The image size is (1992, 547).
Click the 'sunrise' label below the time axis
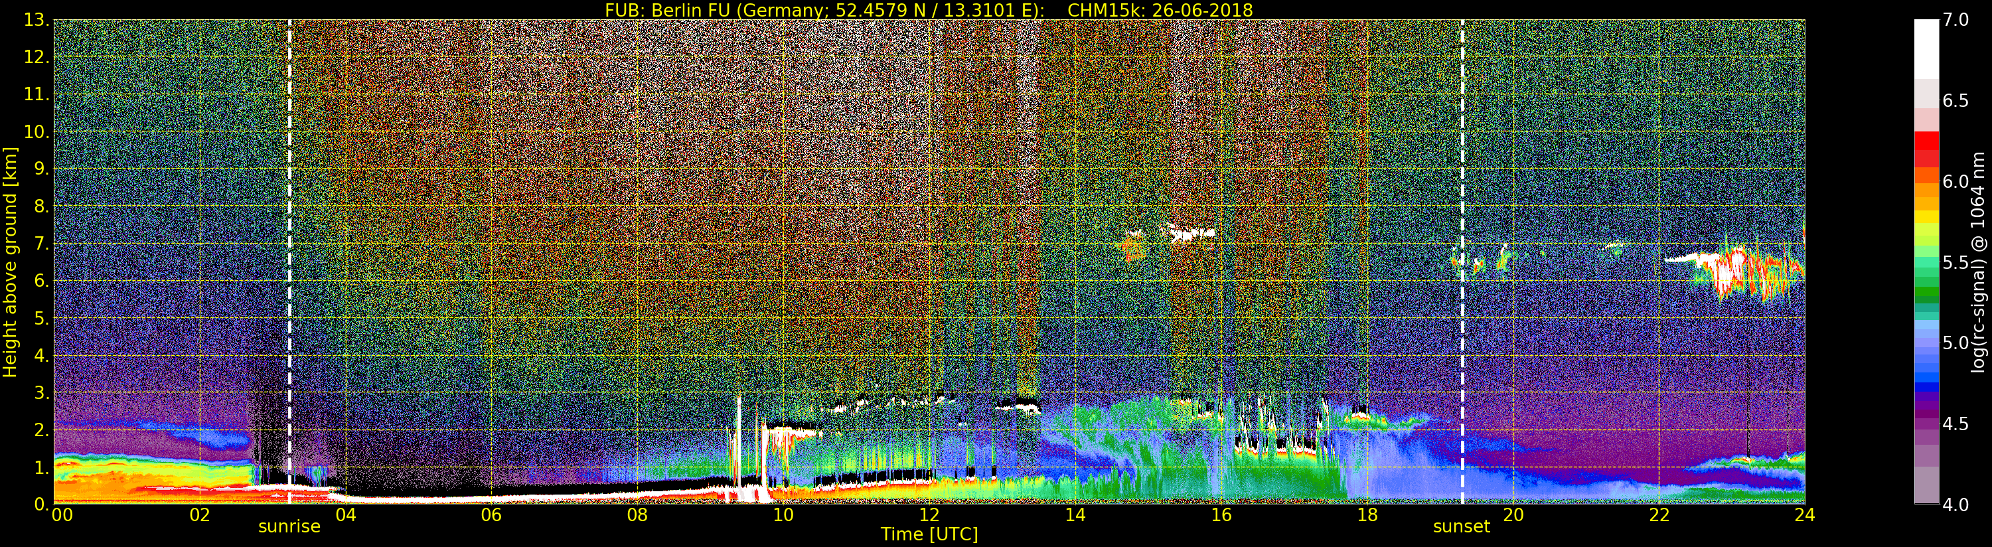[289, 526]
